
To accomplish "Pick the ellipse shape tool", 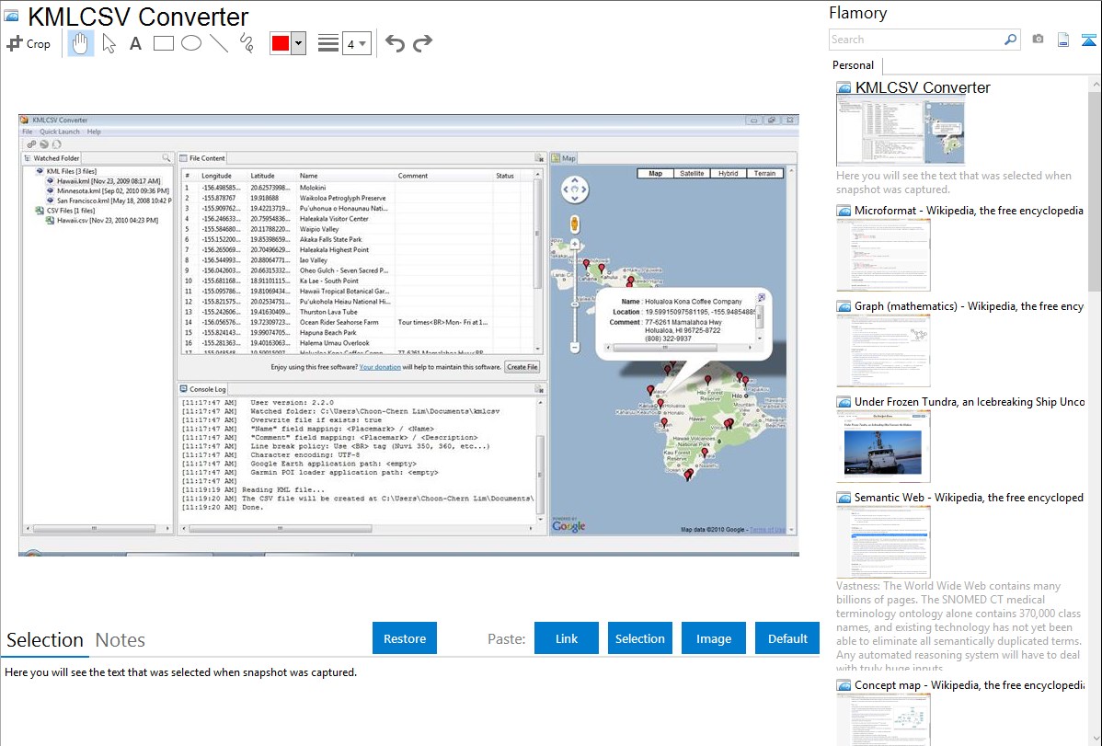I will click(x=191, y=43).
